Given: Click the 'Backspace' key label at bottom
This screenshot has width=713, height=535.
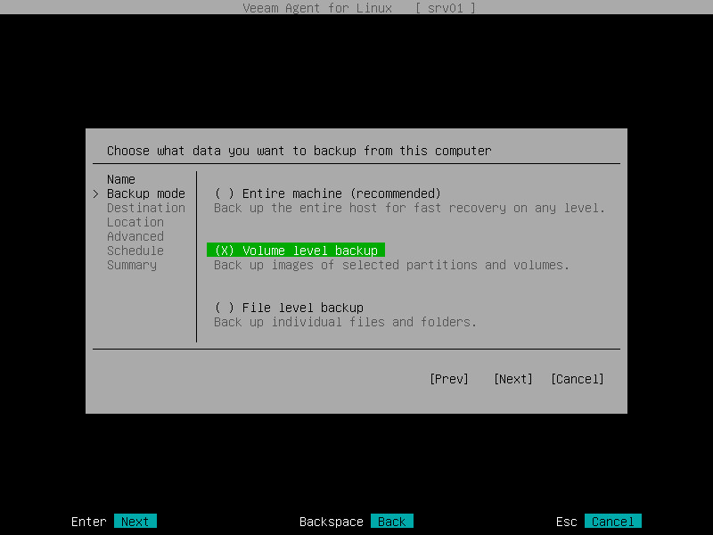Looking at the screenshot, I should (331, 522).
